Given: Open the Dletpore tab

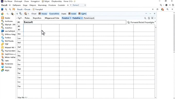Looking at the screenshot, I should click(x=33, y=5).
